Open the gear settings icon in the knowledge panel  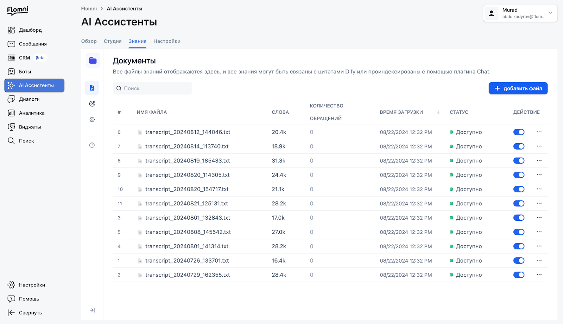[x=92, y=120]
